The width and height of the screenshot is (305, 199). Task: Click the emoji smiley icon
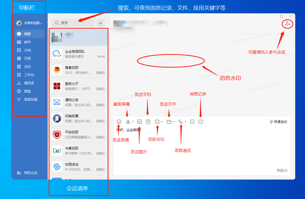[x=119, y=122]
